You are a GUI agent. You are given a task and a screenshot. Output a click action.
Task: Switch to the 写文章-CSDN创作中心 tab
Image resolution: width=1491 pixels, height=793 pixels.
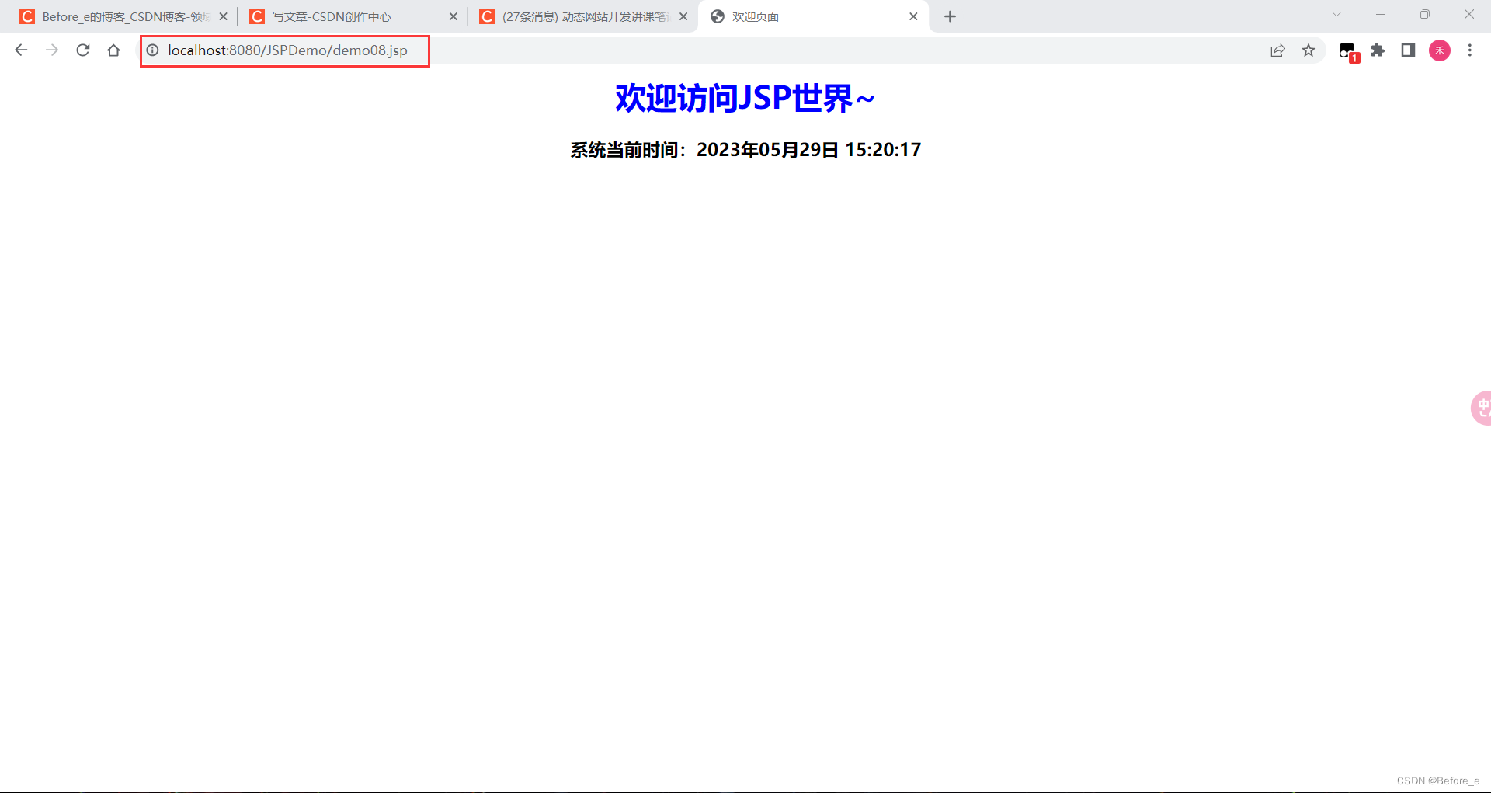[334, 16]
